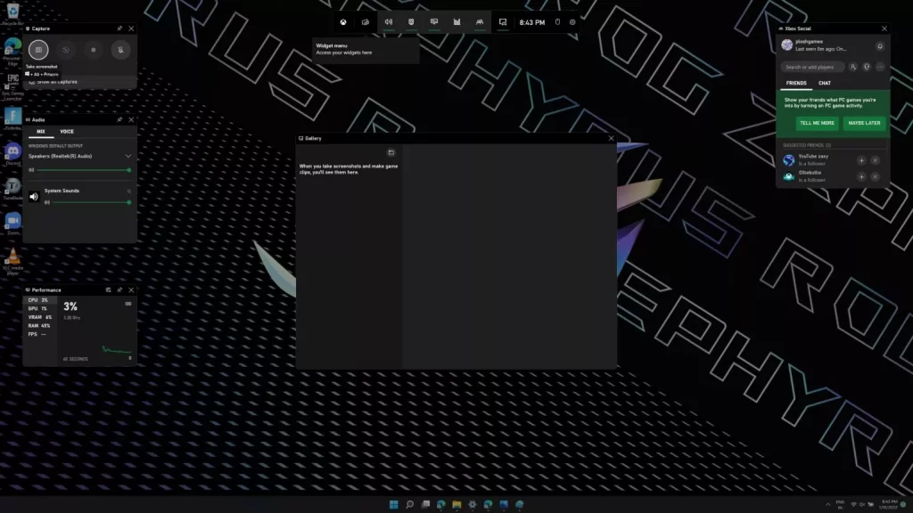
Task: Add YouTube zaxy as a friend
Action: 861,160
